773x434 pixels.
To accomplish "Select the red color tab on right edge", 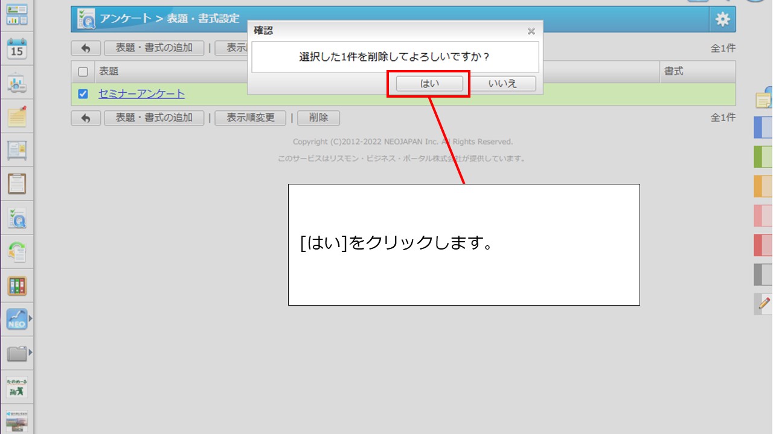I will [764, 245].
